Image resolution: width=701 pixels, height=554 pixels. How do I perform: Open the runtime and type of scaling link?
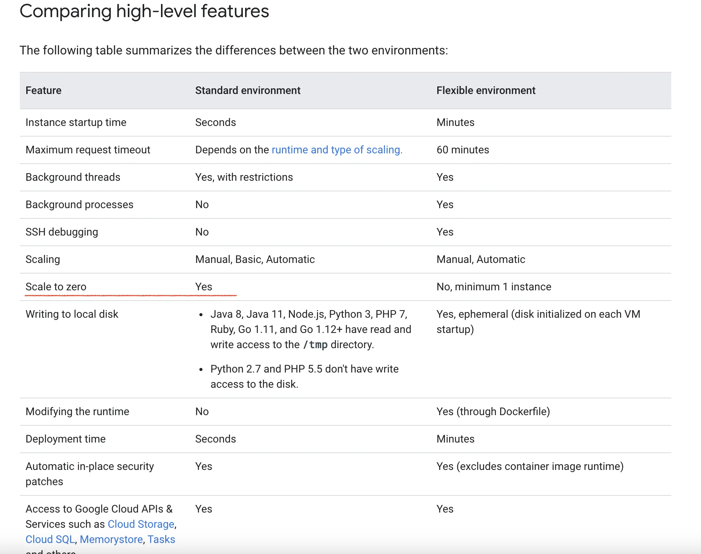tap(337, 150)
